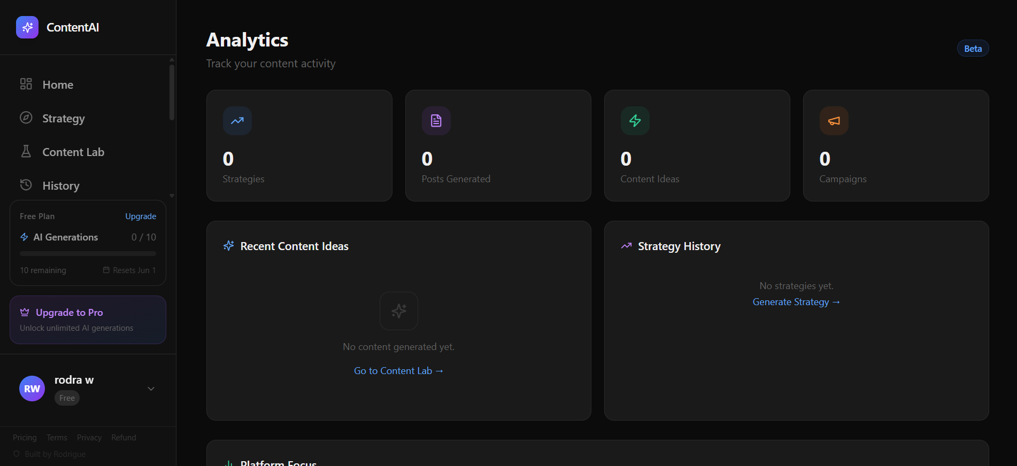
Task: Click the sidebar navigation scrollbar thumb
Action: coord(172,92)
